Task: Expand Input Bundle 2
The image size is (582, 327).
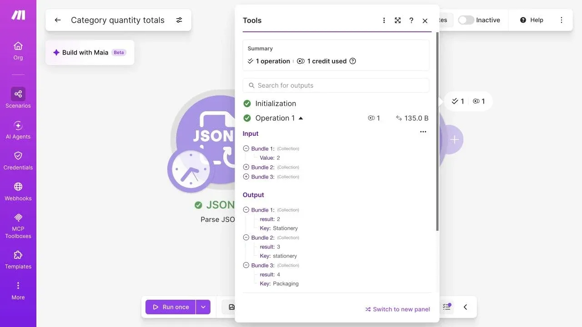Action: pyautogui.click(x=246, y=167)
